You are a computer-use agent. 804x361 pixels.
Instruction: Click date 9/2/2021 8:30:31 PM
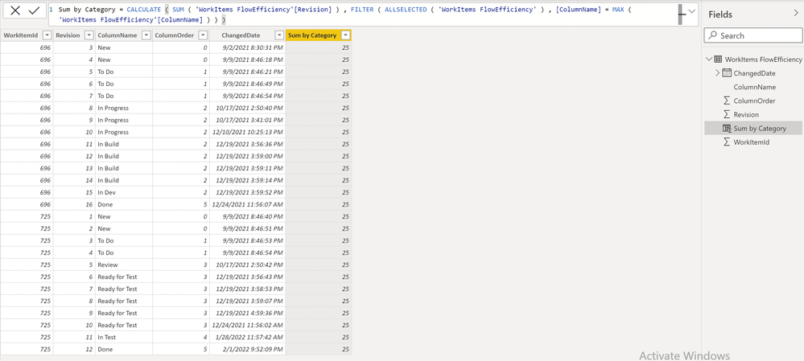click(253, 47)
